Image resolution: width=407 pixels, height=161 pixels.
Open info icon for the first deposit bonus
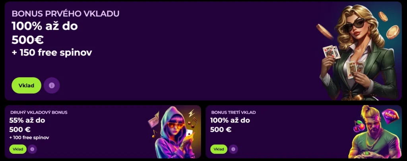click(x=52, y=85)
